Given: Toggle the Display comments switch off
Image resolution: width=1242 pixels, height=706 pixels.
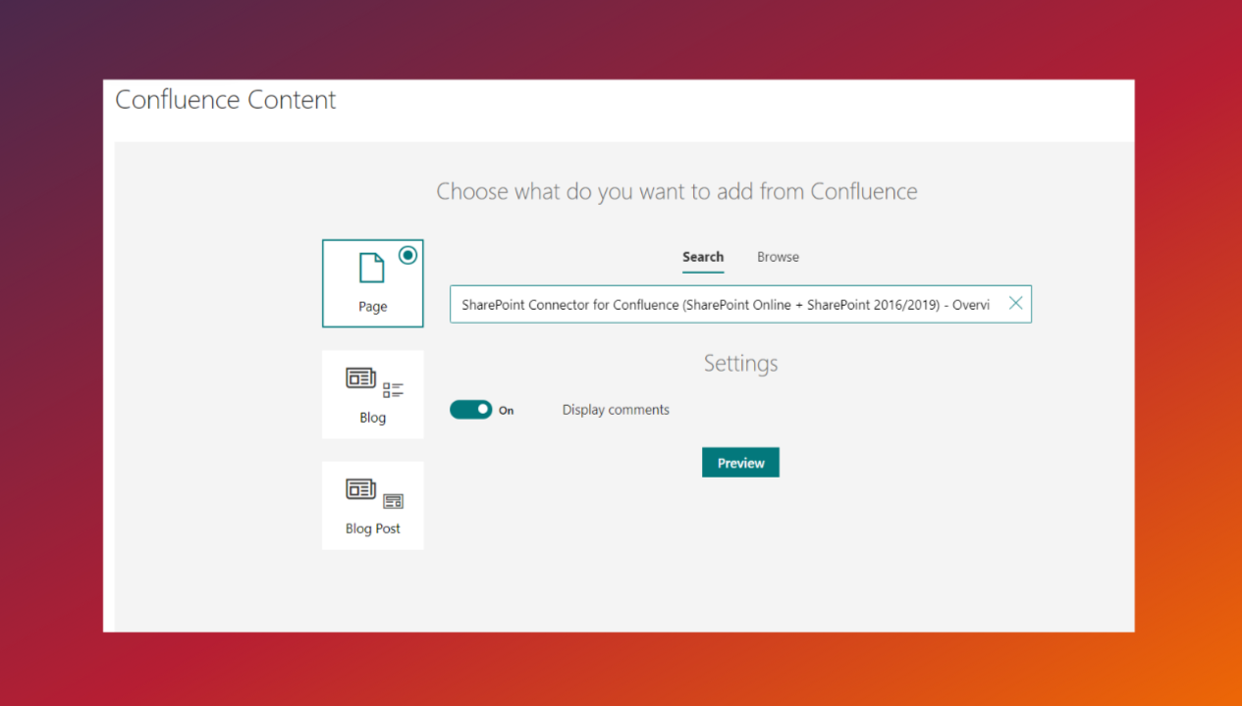Looking at the screenshot, I should 471,410.
